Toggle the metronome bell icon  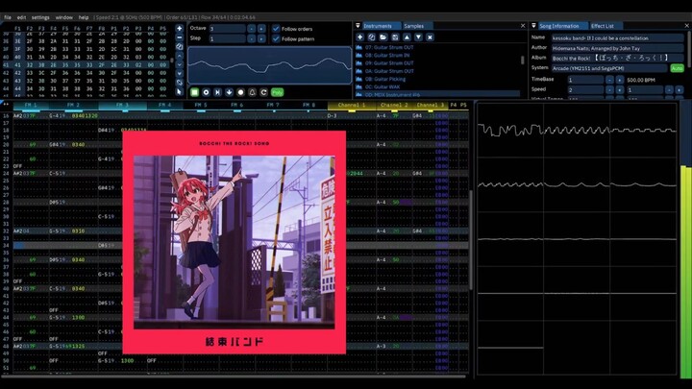click(x=252, y=92)
